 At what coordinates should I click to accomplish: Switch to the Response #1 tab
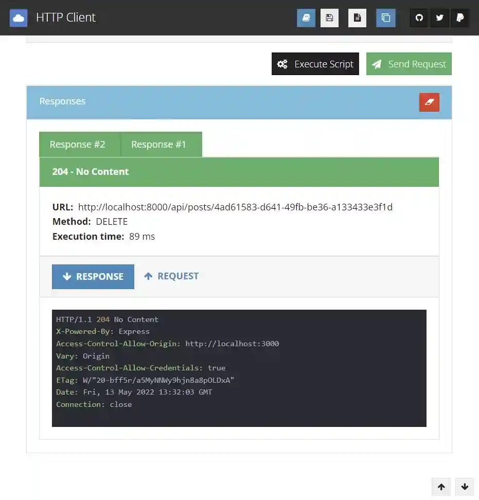click(x=162, y=145)
